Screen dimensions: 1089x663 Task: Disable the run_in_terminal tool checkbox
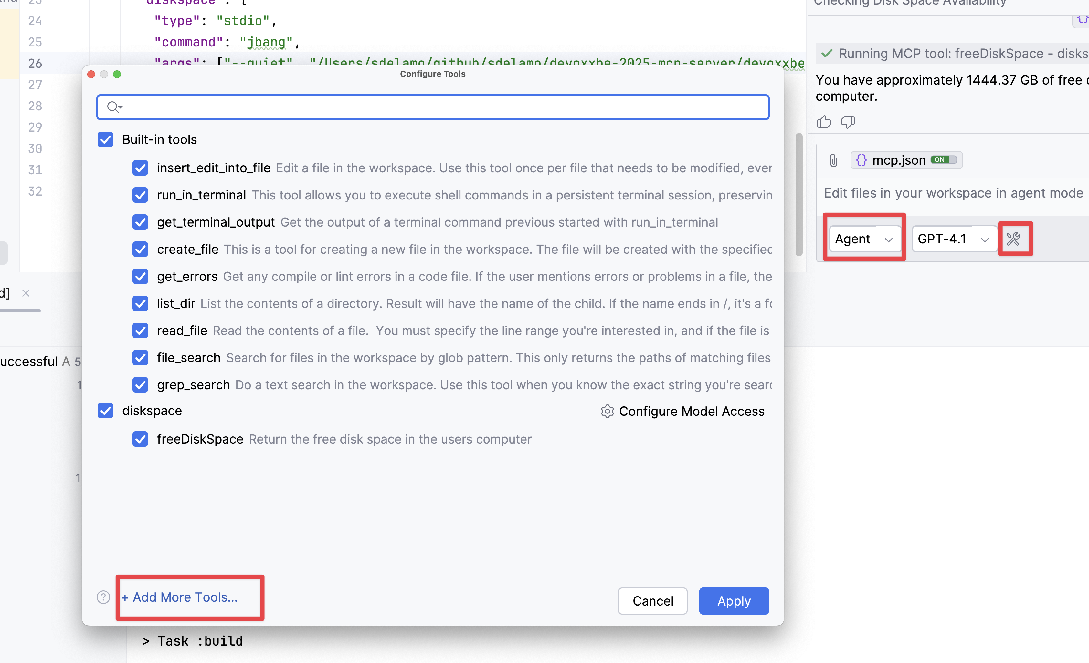(x=140, y=195)
